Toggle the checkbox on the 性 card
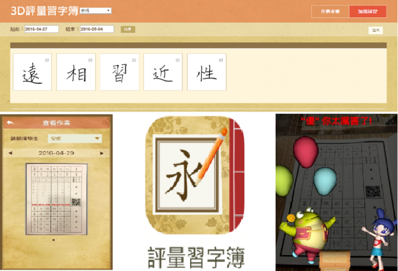The image size is (398, 271). [221, 60]
